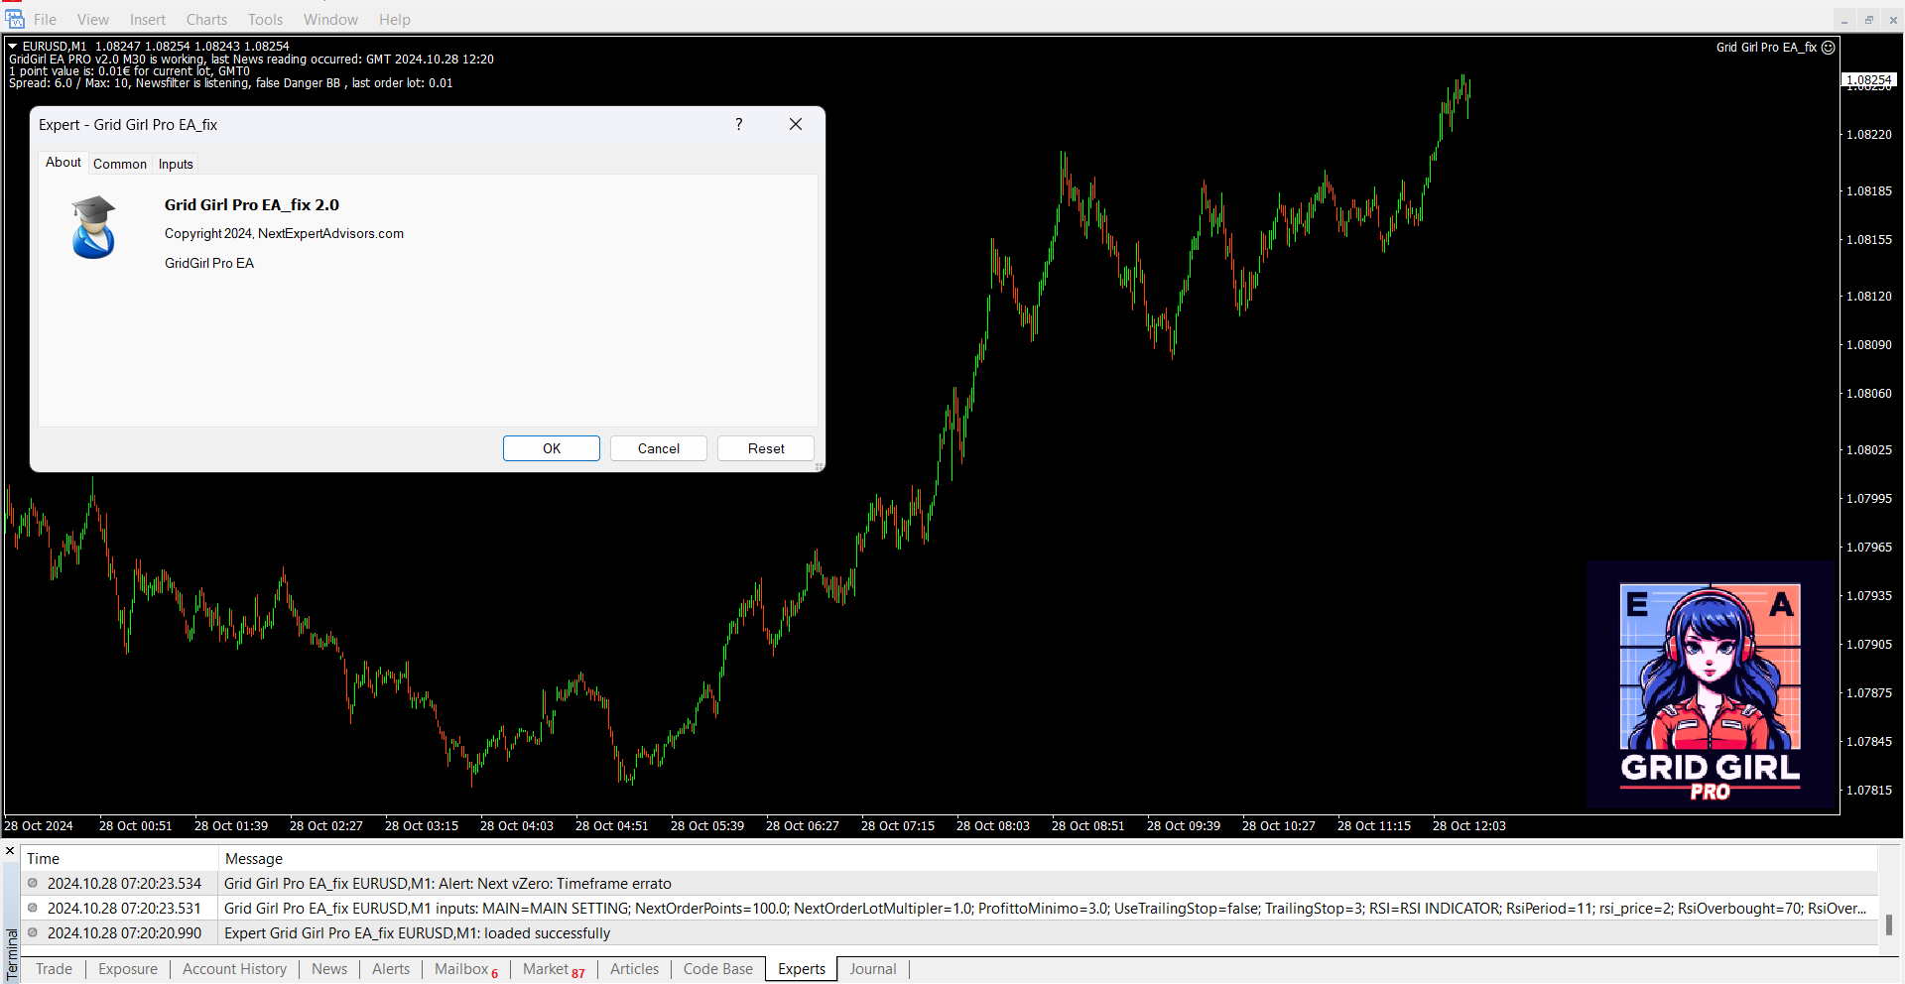The width and height of the screenshot is (1905, 984).
Task: Click the help question mark in dialog
Action: tap(739, 124)
